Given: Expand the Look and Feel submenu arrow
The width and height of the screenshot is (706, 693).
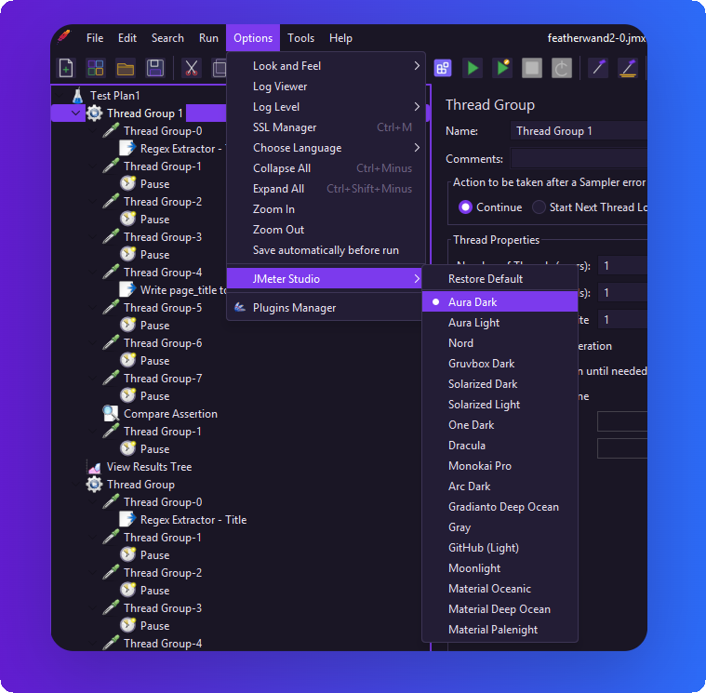Looking at the screenshot, I should (x=417, y=66).
